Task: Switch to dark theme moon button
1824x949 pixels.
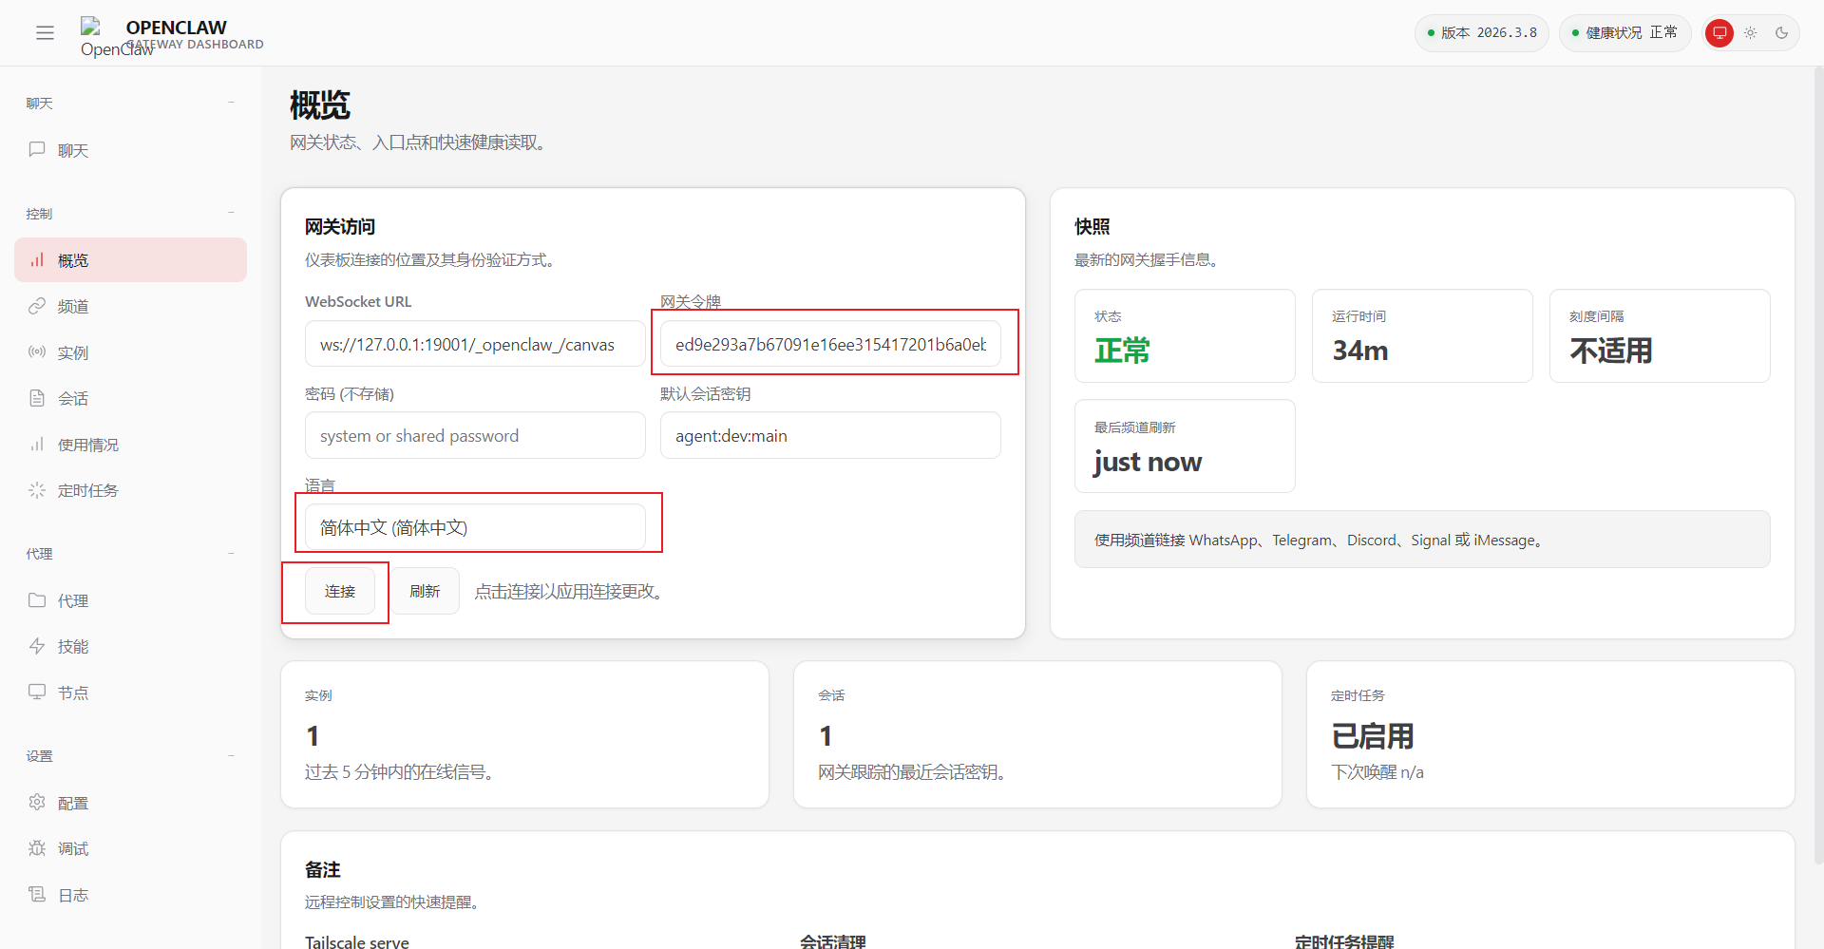Action: 1782,33
